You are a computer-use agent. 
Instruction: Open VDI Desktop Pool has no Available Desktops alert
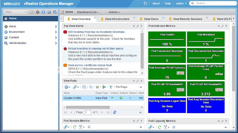pyautogui.click(x=96, y=32)
